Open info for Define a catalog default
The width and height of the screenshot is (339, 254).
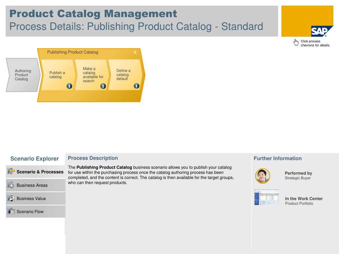(136, 86)
